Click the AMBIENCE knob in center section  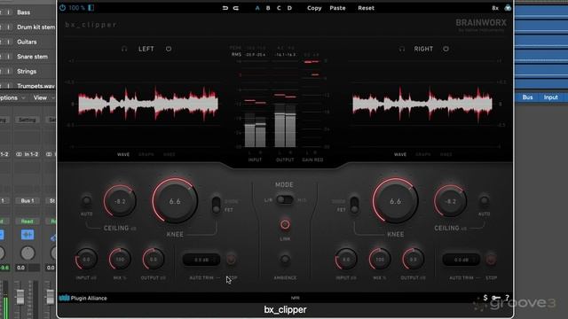click(x=285, y=260)
